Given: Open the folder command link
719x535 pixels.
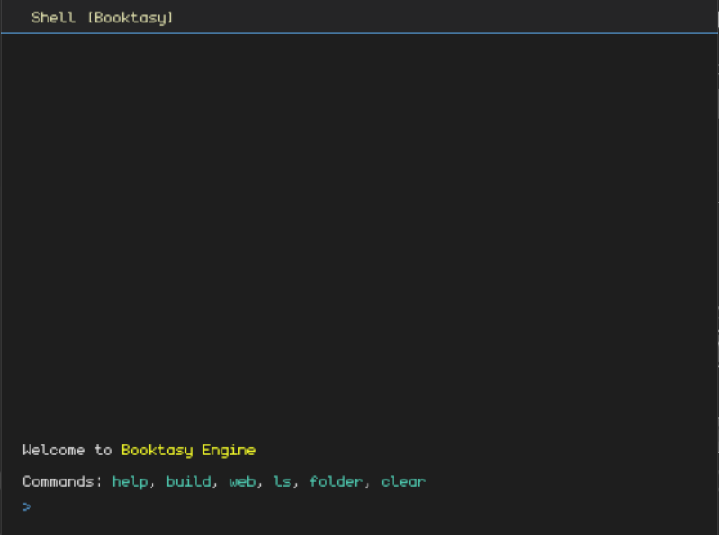Looking at the screenshot, I should tap(336, 481).
